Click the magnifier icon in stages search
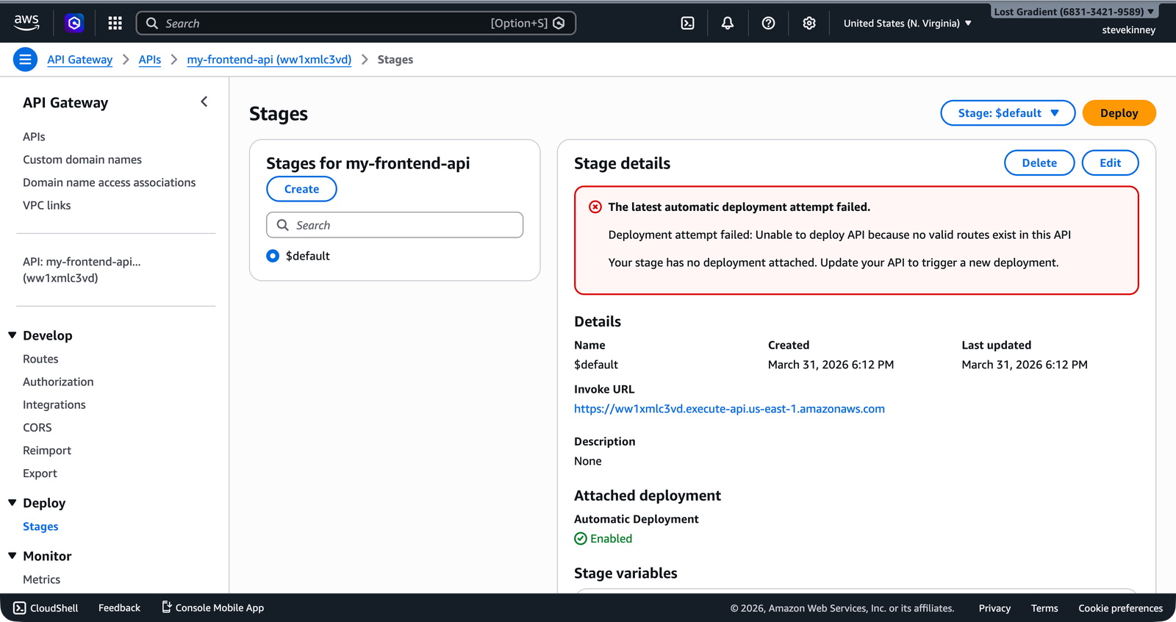 pyautogui.click(x=282, y=225)
